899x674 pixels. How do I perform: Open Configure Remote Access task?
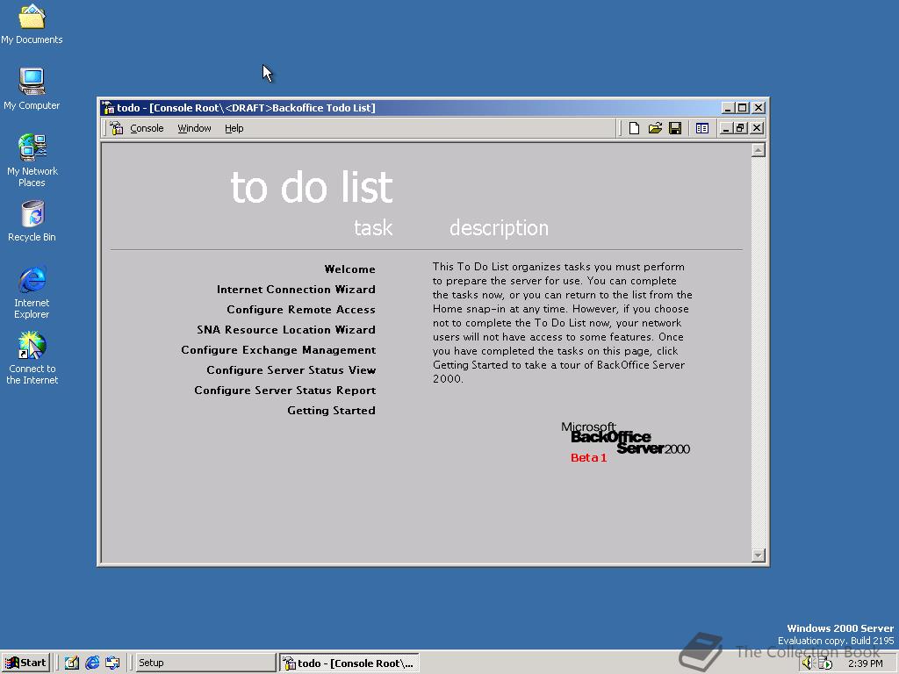(301, 310)
